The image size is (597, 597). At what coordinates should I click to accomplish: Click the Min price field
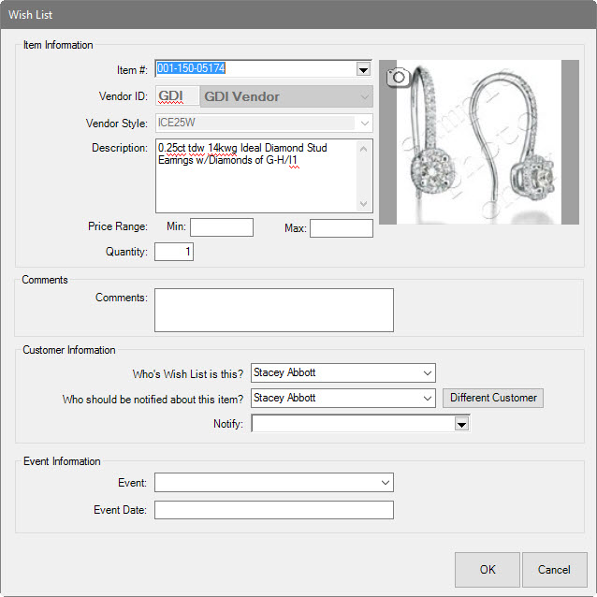click(x=222, y=227)
